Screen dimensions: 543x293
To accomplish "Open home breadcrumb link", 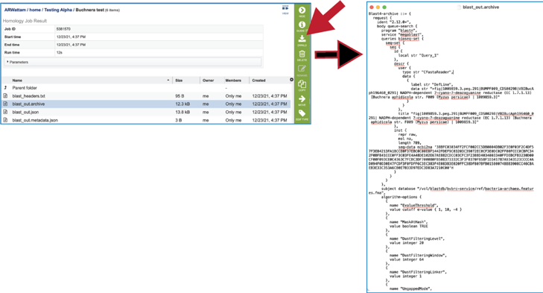I will 35,10.
